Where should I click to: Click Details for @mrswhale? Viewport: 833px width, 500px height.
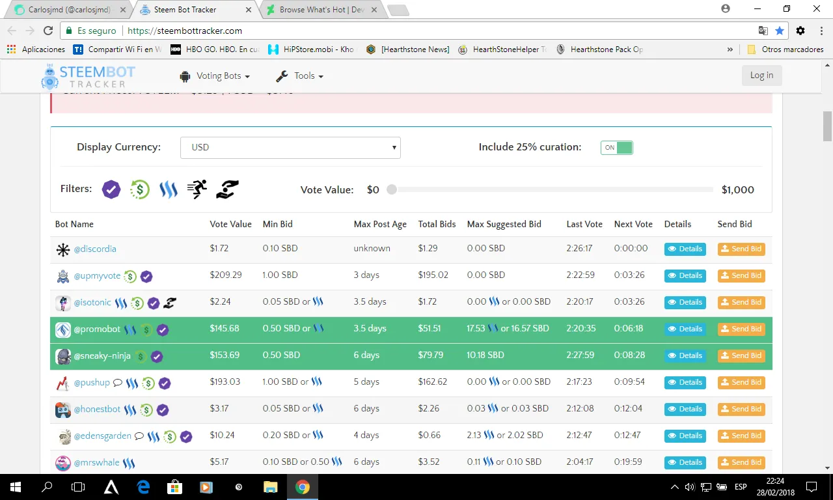click(685, 462)
